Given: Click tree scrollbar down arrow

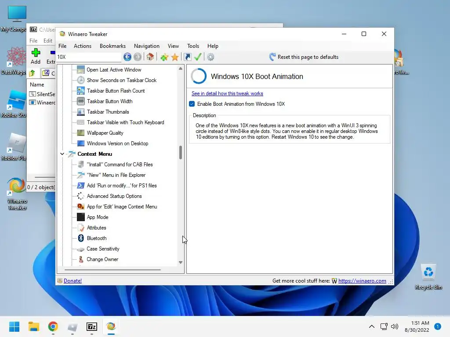Looking at the screenshot, I should coord(181,262).
